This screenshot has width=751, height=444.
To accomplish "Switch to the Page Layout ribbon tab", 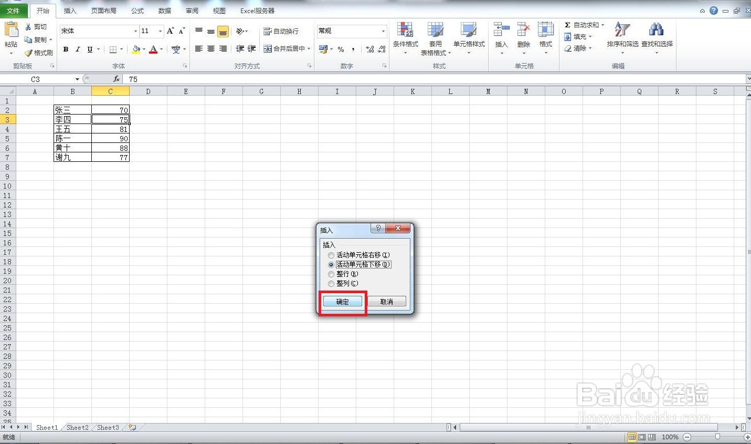I will click(x=104, y=11).
